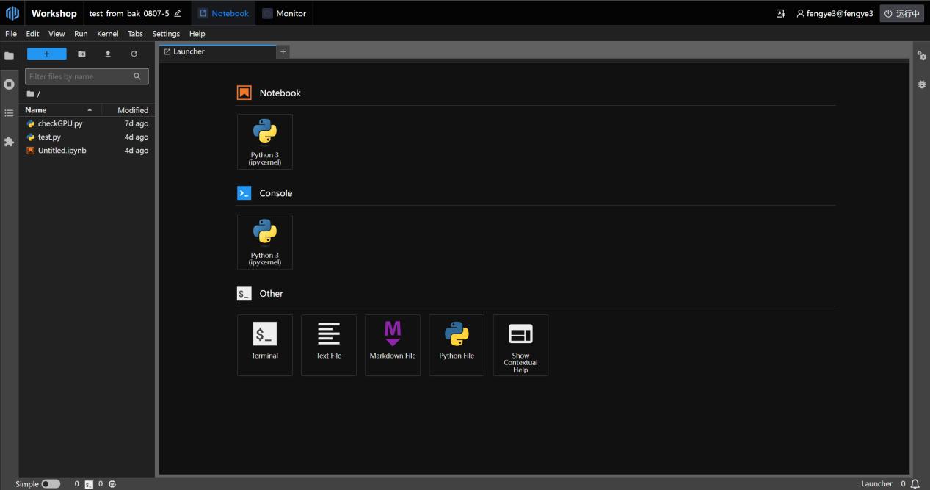Create a new Markdown File from the launcher
This screenshot has height=490, width=930.
[393, 345]
